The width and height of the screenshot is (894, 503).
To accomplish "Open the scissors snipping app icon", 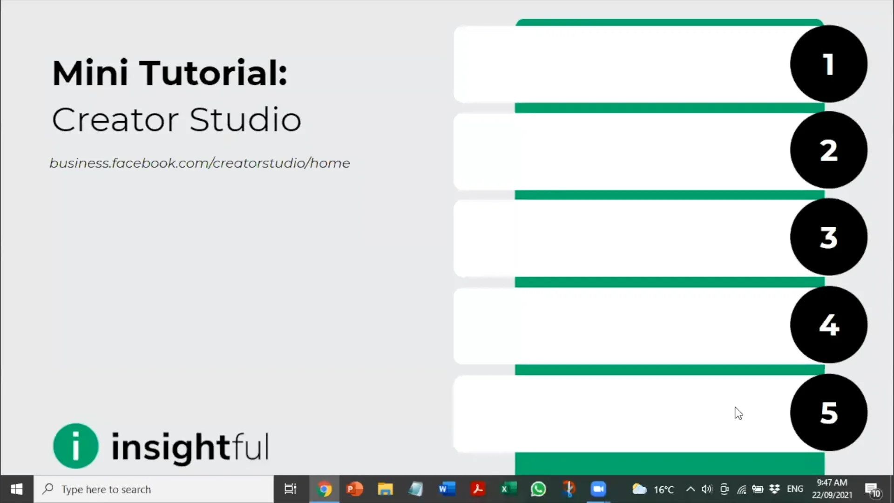I will [569, 489].
